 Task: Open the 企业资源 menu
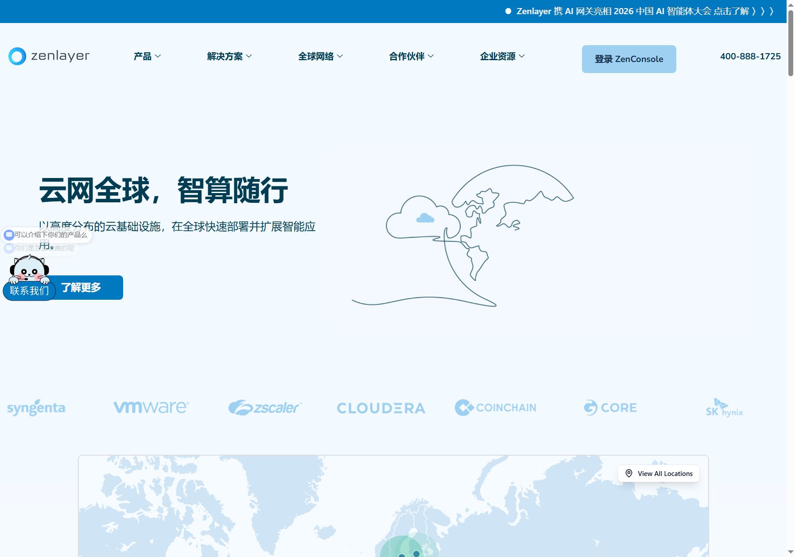[502, 56]
